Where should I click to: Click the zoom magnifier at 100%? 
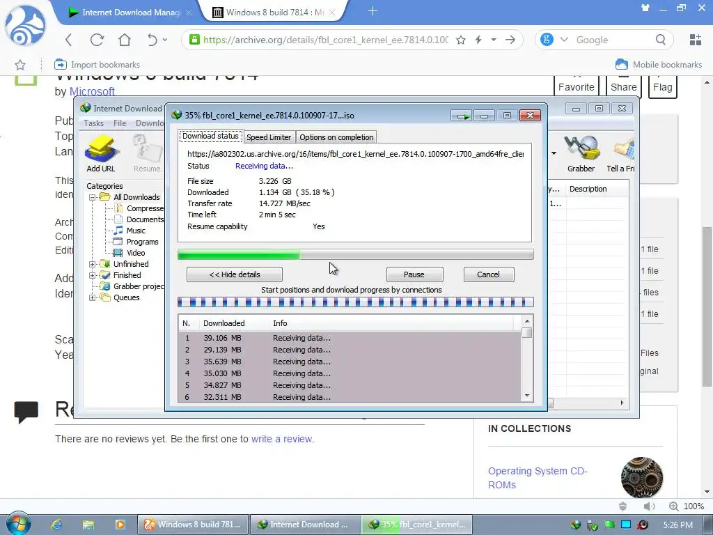[673, 506]
